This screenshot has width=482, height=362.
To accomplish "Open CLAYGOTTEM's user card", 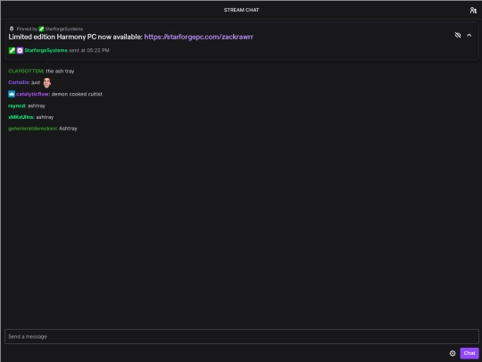I will [x=26, y=72].
